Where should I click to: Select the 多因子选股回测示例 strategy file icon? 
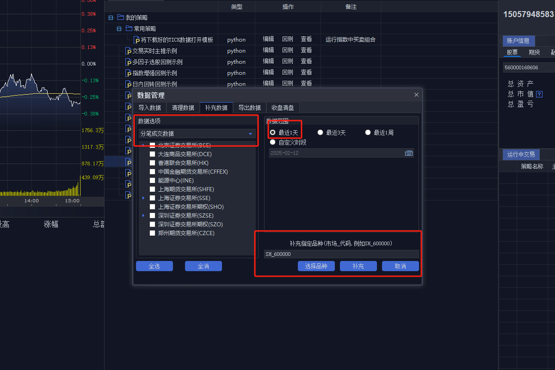pyautogui.click(x=129, y=62)
